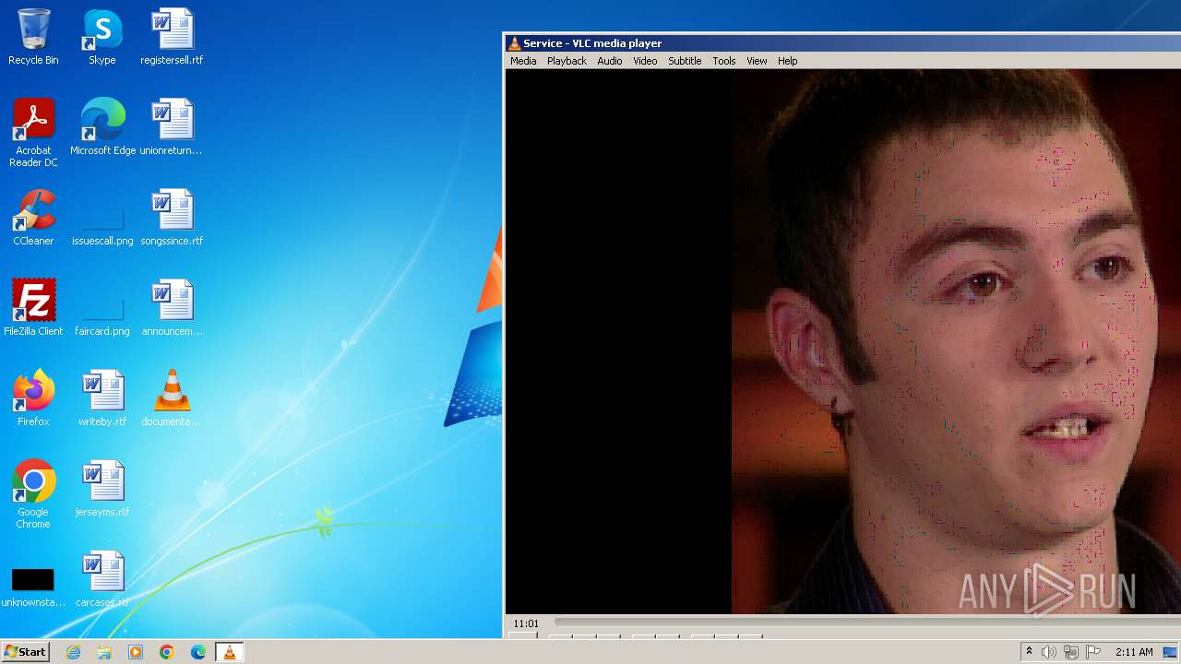Select the songssince.rtf document icon
1181x664 pixels.
point(172,218)
